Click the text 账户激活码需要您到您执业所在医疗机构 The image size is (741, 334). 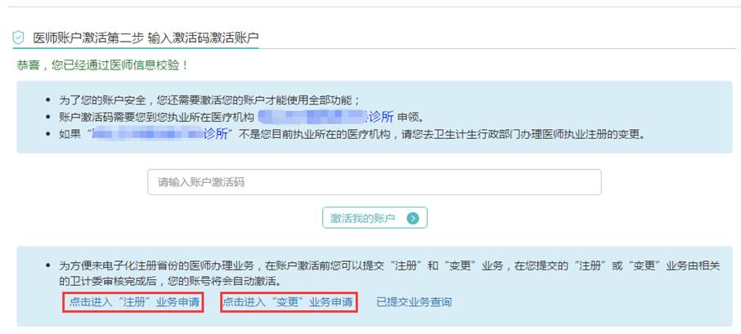tap(157, 117)
